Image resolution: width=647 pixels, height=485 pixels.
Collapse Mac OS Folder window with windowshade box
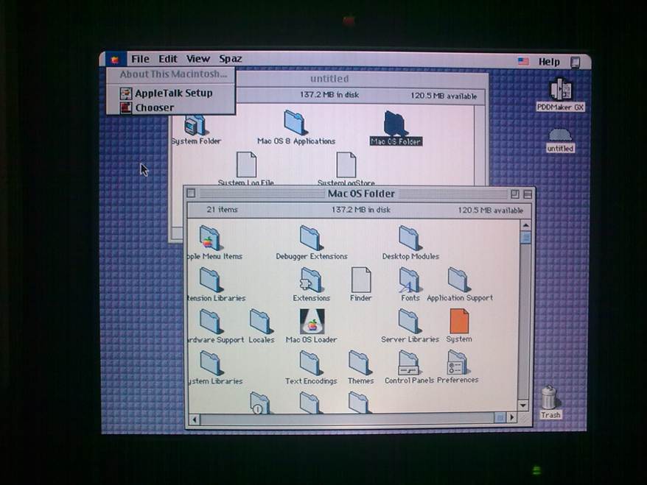click(x=528, y=194)
